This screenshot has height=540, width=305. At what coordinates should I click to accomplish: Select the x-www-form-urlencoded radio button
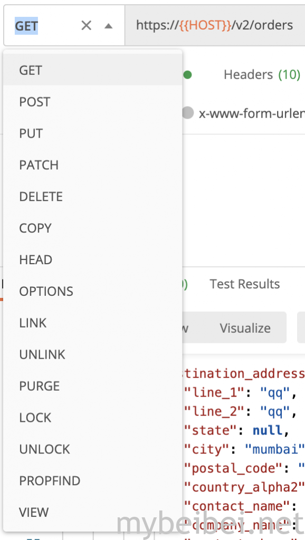pyautogui.click(x=187, y=113)
